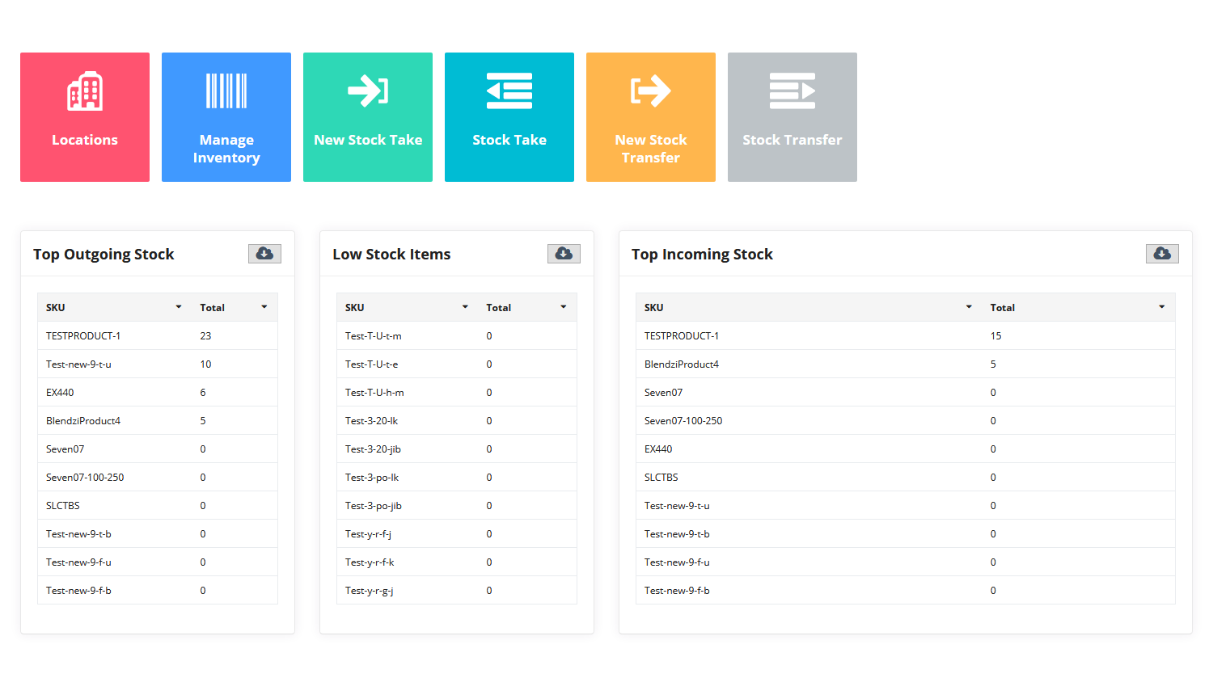Select Test-y-r-g-j in Low Stock Items
Screen dimensions: 1213x695
click(x=370, y=591)
